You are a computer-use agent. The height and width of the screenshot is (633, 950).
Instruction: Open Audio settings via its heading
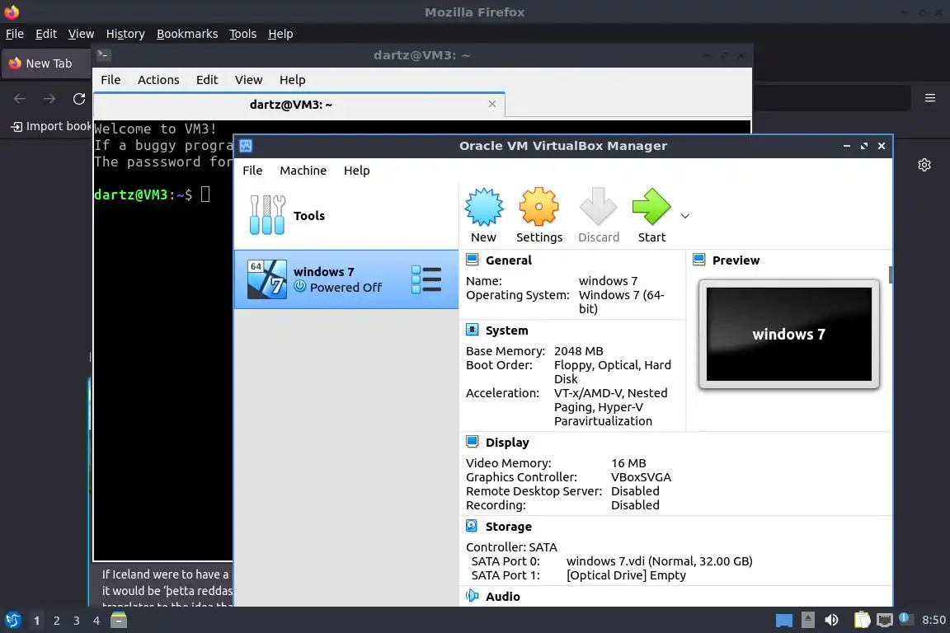coord(502,597)
